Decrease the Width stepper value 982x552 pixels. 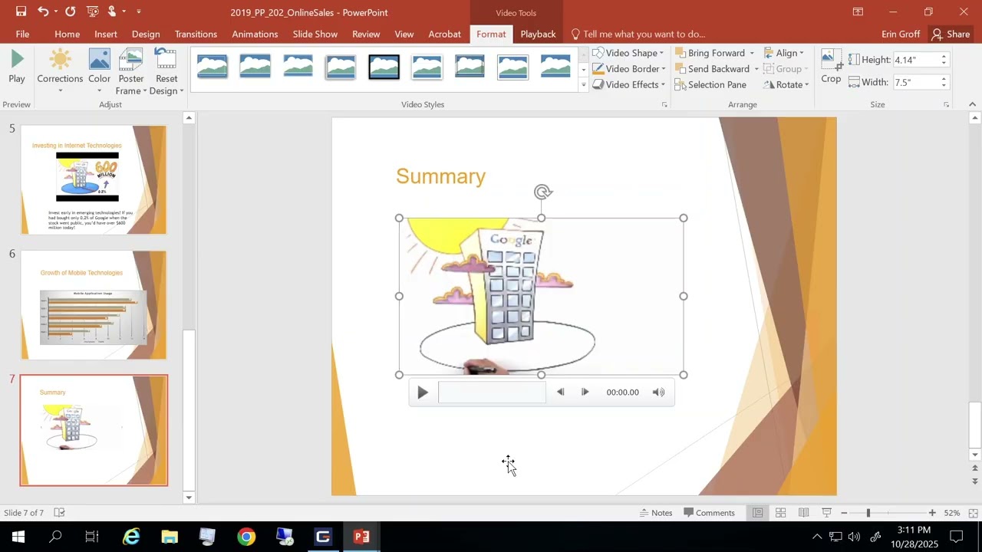(x=944, y=86)
